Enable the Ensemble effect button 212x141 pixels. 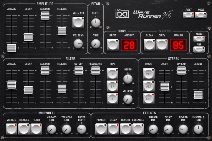point(138,129)
